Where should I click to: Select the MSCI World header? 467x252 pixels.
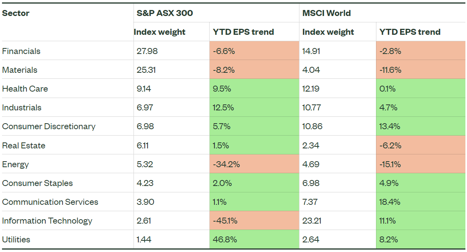click(x=327, y=13)
